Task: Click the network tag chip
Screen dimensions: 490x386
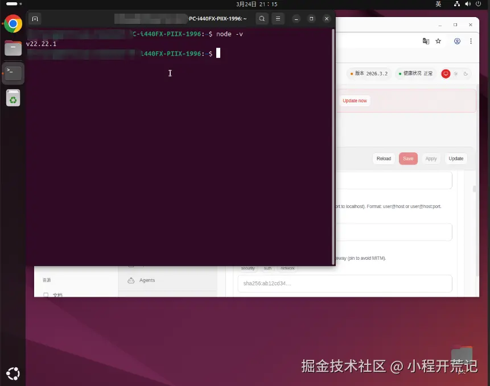Action: click(287, 268)
